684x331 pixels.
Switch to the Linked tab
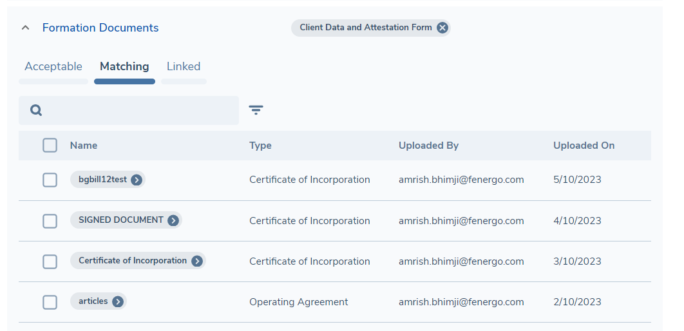click(x=184, y=66)
